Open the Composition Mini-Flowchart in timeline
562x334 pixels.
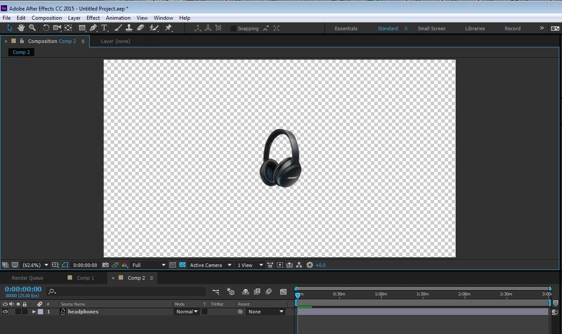pos(216,291)
